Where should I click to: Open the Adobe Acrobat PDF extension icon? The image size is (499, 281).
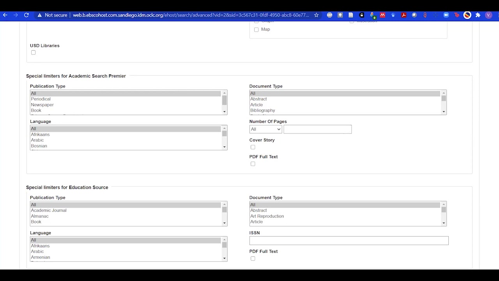(404, 15)
